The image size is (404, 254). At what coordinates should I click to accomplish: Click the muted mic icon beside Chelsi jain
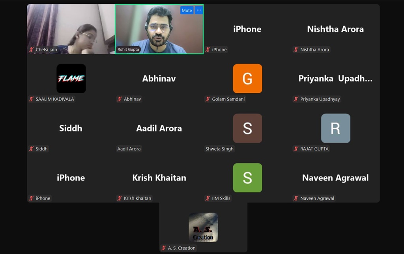point(32,49)
